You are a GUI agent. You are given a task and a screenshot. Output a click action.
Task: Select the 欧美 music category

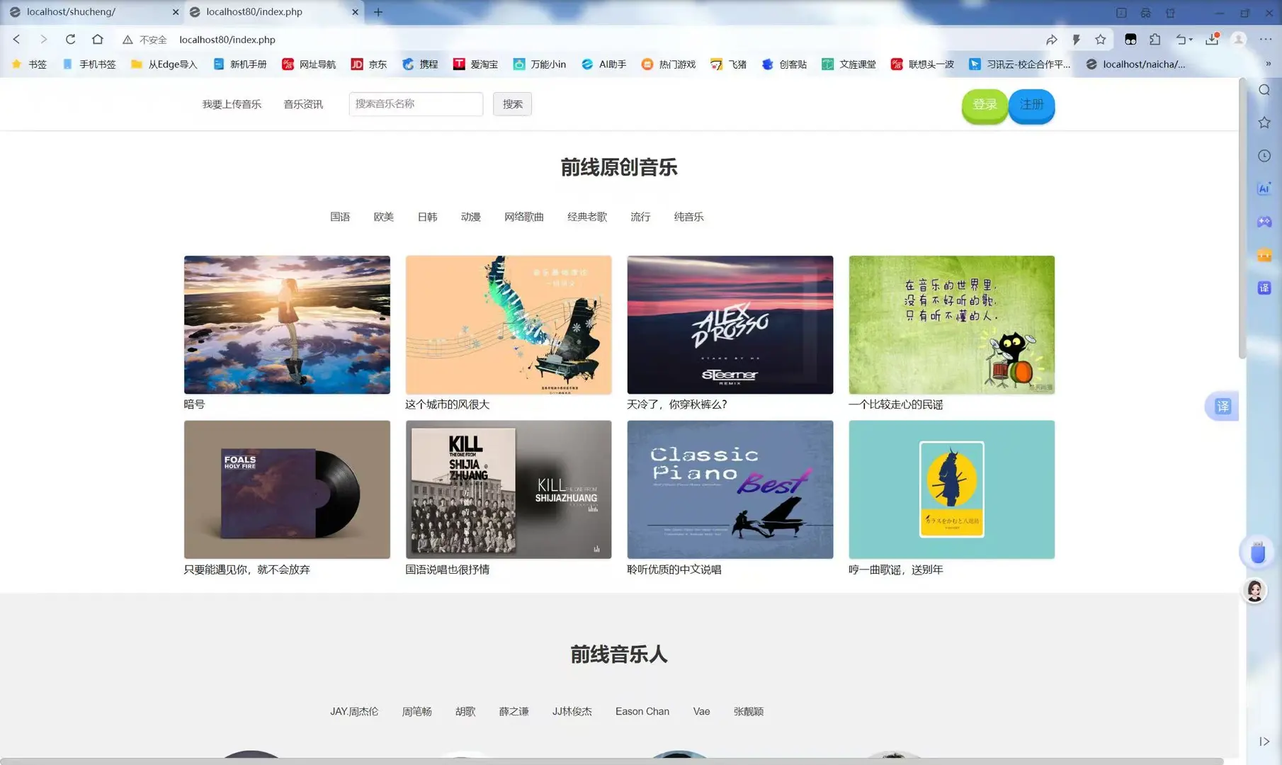click(383, 217)
